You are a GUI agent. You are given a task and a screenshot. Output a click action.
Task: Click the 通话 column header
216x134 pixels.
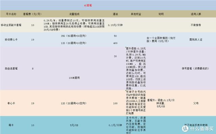(115, 14)
